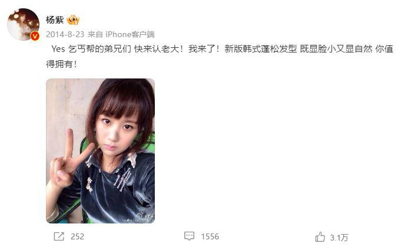The height and width of the screenshot is (247, 405).
Task: Click the 得拥有 text on second line
Action: [59, 64]
